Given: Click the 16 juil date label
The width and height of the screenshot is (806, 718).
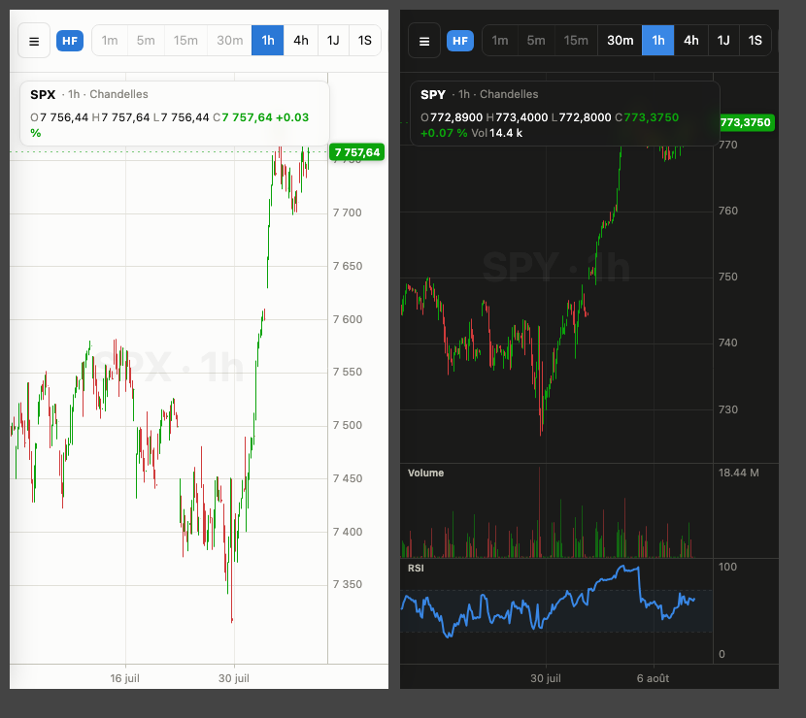Looking at the screenshot, I should [x=125, y=678].
